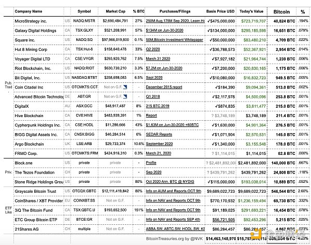Select the 'Riot Blockchain, Inc.' cell
311x245 pixels.
tap(33, 68)
